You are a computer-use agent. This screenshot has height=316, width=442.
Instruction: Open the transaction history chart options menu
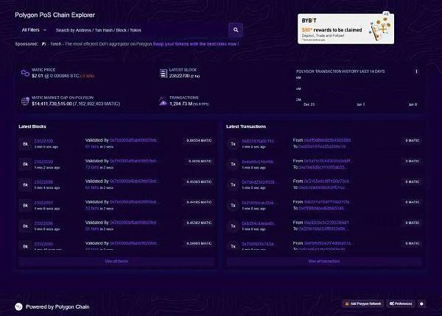[416, 71]
